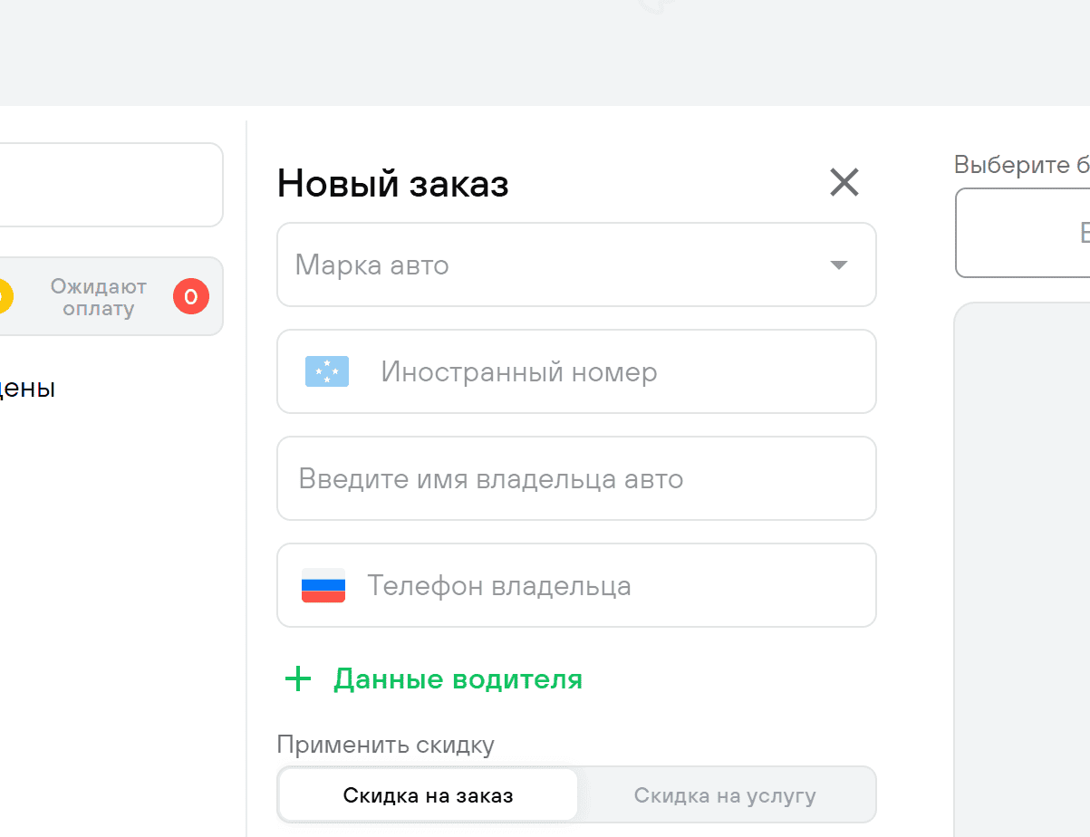1090x837 pixels.
Task: Click the yellow status icon beside Ожидают оплату
Action: coord(5,295)
